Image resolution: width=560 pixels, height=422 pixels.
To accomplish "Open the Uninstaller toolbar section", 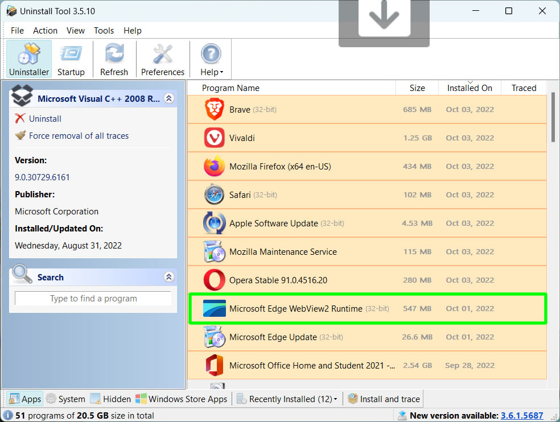I will pyautogui.click(x=29, y=59).
